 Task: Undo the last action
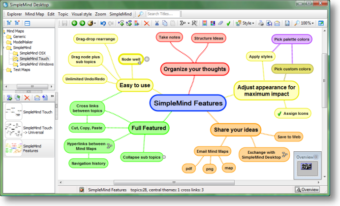click(x=103, y=23)
